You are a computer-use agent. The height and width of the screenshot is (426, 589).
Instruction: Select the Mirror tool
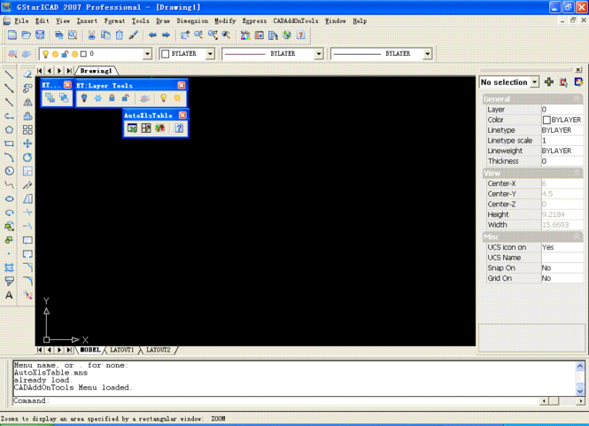[x=27, y=102]
